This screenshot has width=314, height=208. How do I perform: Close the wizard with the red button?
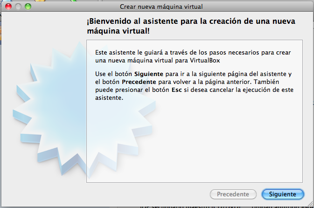coord(8,7)
